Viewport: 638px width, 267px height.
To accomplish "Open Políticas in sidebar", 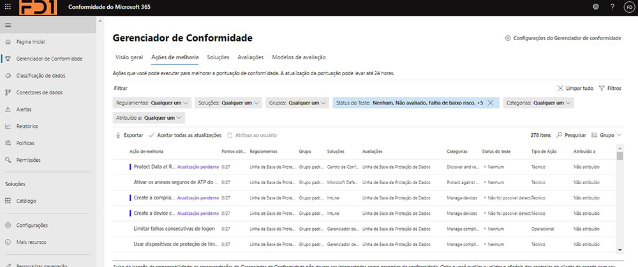I will pyautogui.click(x=26, y=143).
